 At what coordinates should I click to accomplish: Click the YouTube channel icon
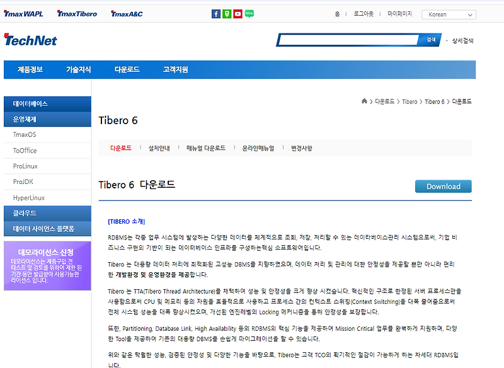coord(237,13)
